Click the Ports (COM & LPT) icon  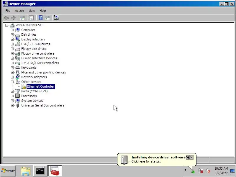[18, 91]
